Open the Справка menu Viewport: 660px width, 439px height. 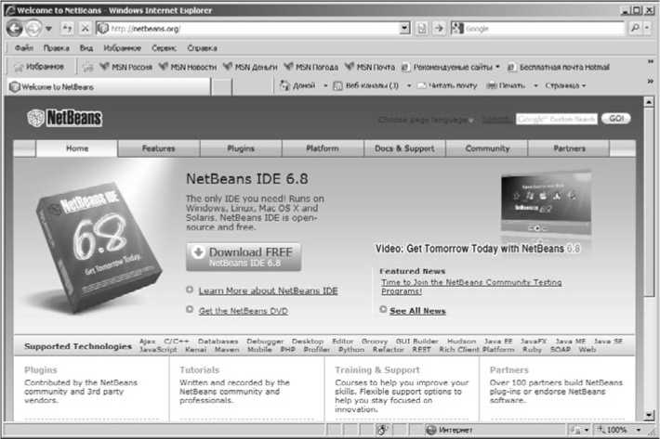coord(202,48)
